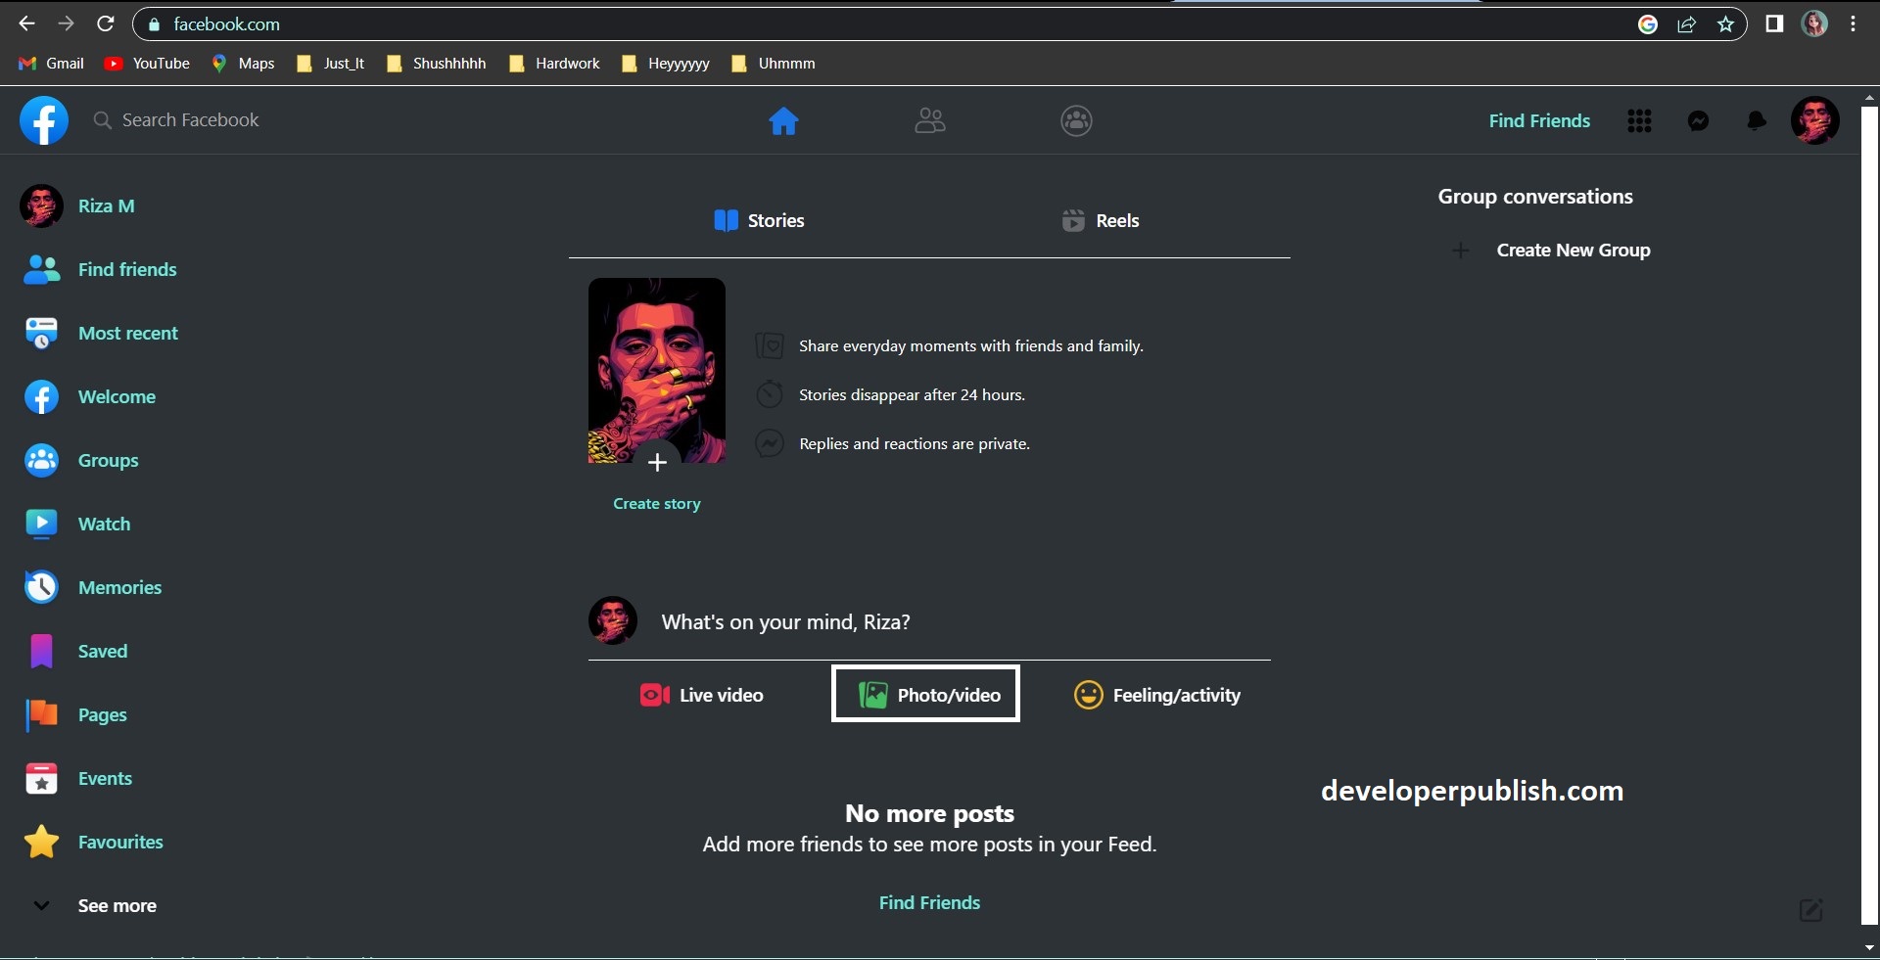
Task: Click Find Friends link below No more posts
Action: click(x=929, y=902)
